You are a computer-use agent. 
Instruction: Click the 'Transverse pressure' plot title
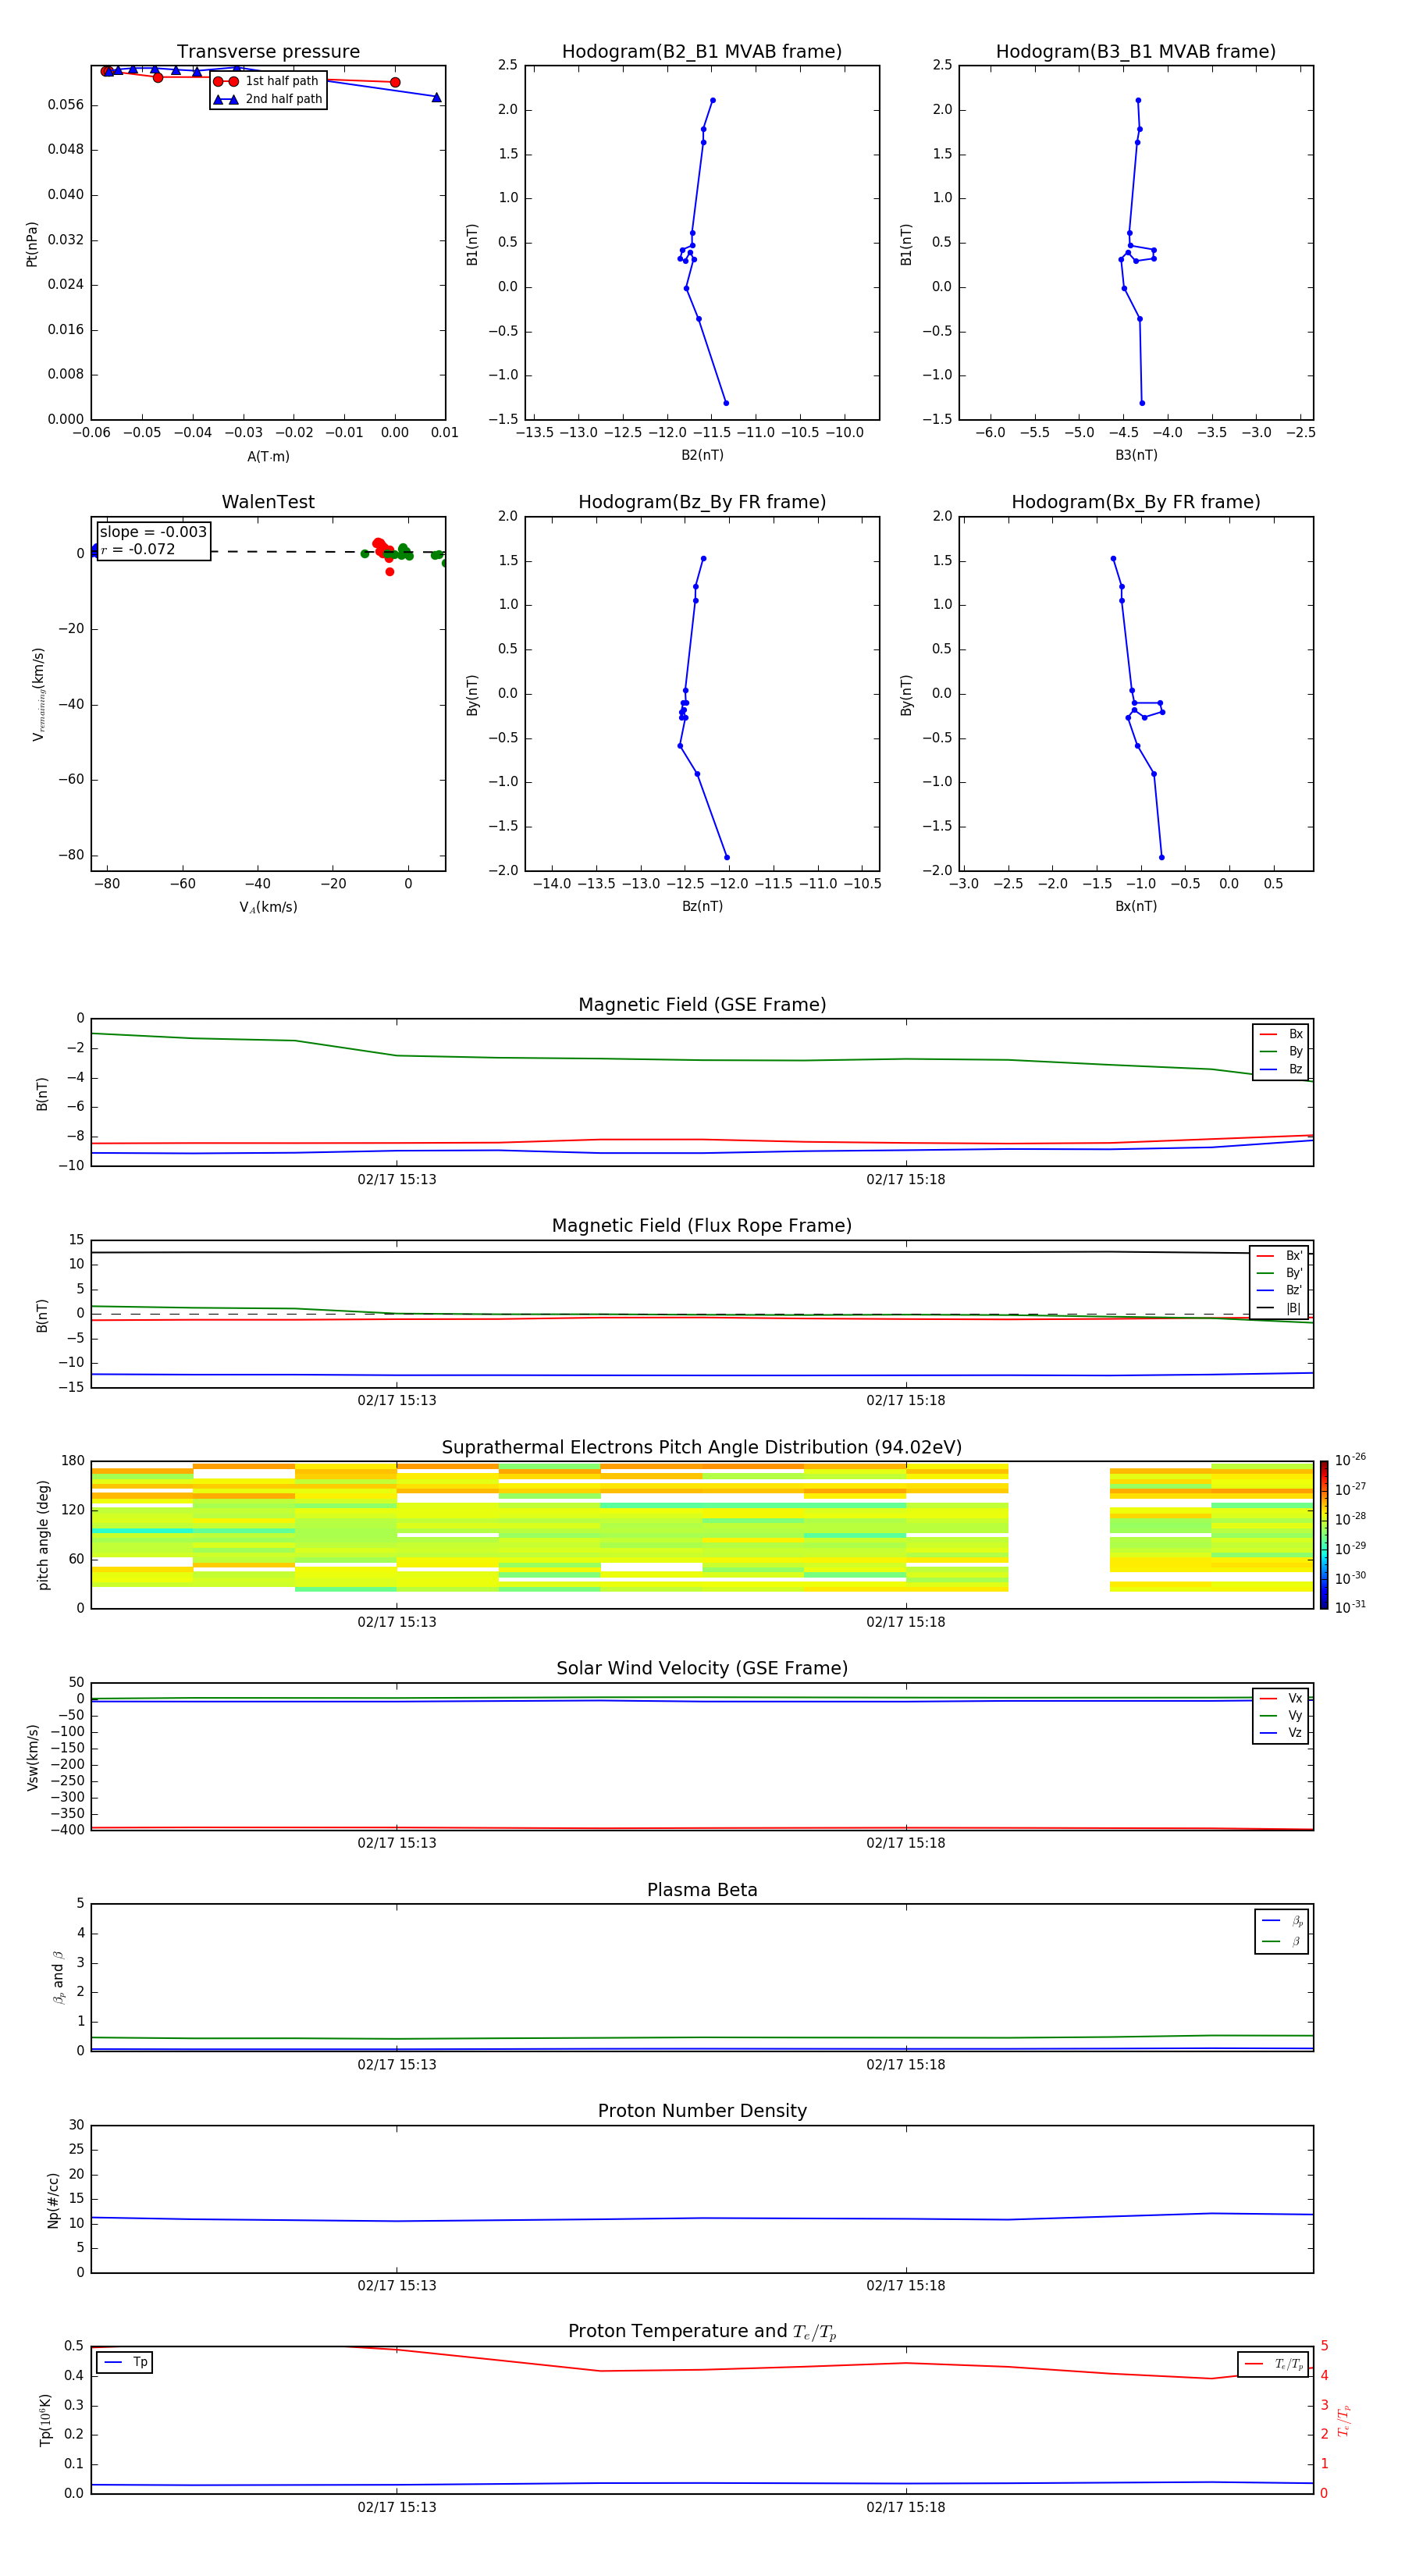[268, 51]
